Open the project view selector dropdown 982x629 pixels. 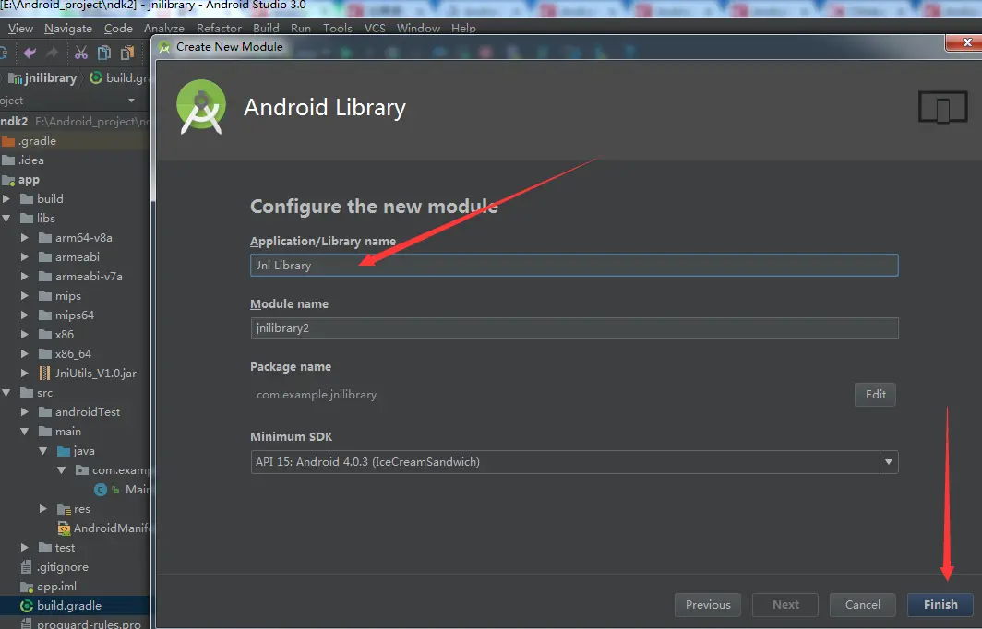coord(131,101)
